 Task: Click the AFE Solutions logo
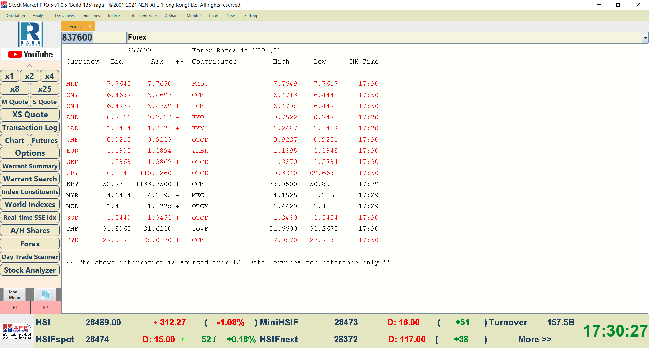[17, 331]
